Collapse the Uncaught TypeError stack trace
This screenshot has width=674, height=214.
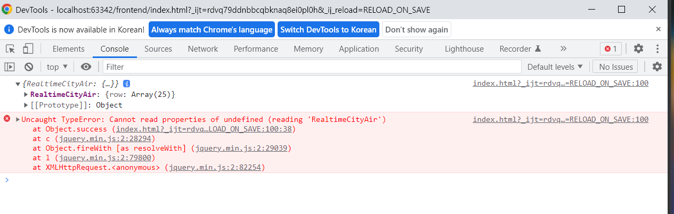point(18,119)
